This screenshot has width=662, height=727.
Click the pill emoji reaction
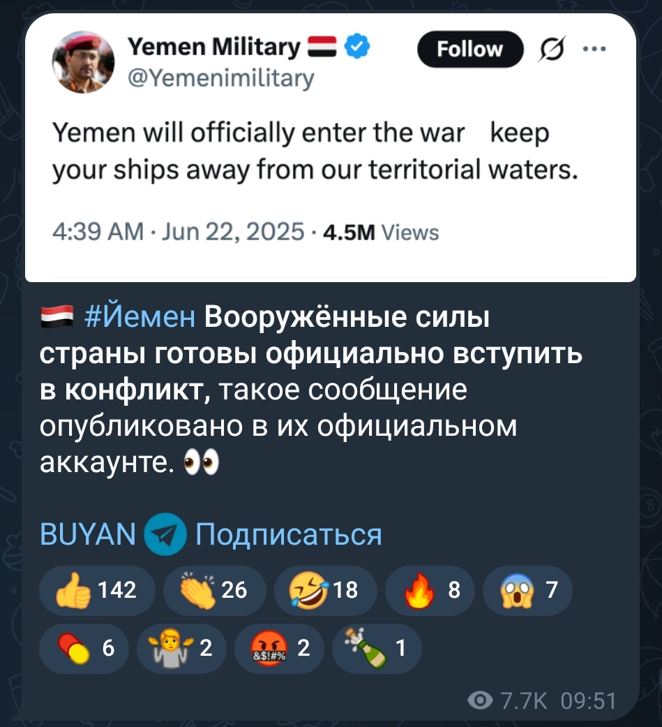tap(85, 649)
